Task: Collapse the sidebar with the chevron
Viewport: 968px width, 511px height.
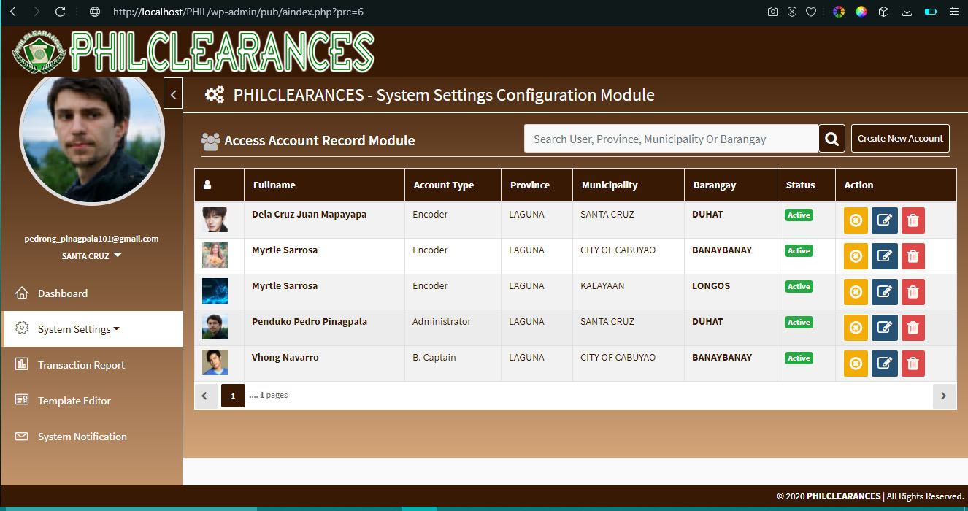Action: click(173, 93)
